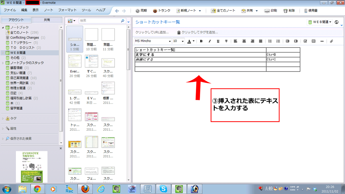Open the ヘルプ menu
Screen dimensions: 345x194
tap(101, 10)
